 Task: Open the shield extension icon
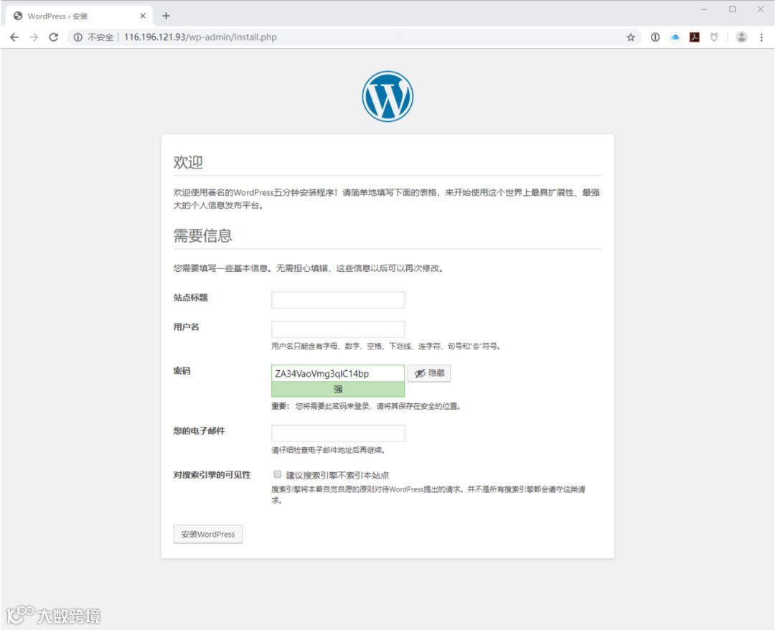[x=714, y=37]
